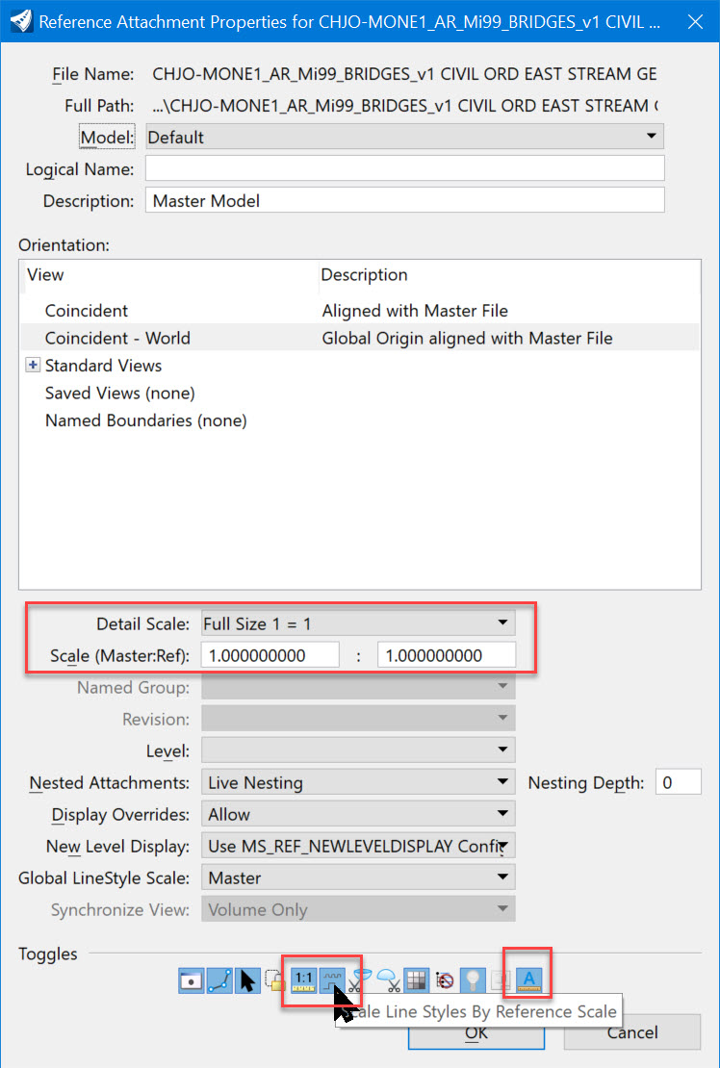Toggle the True Scale 1:1 icon
This screenshot has width=720, height=1068.
(303, 980)
